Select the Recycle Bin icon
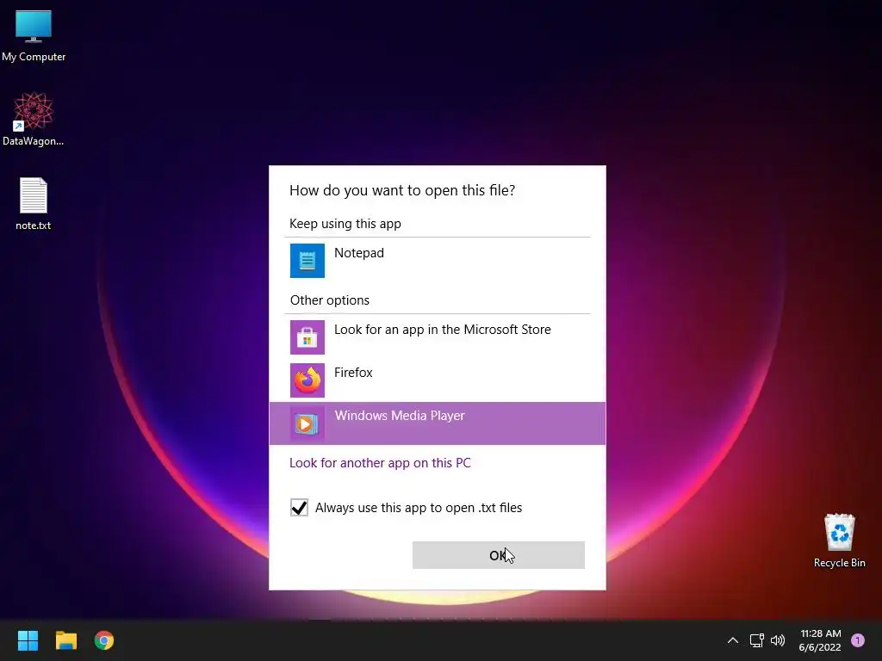The height and width of the screenshot is (661, 882). tap(839, 541)
